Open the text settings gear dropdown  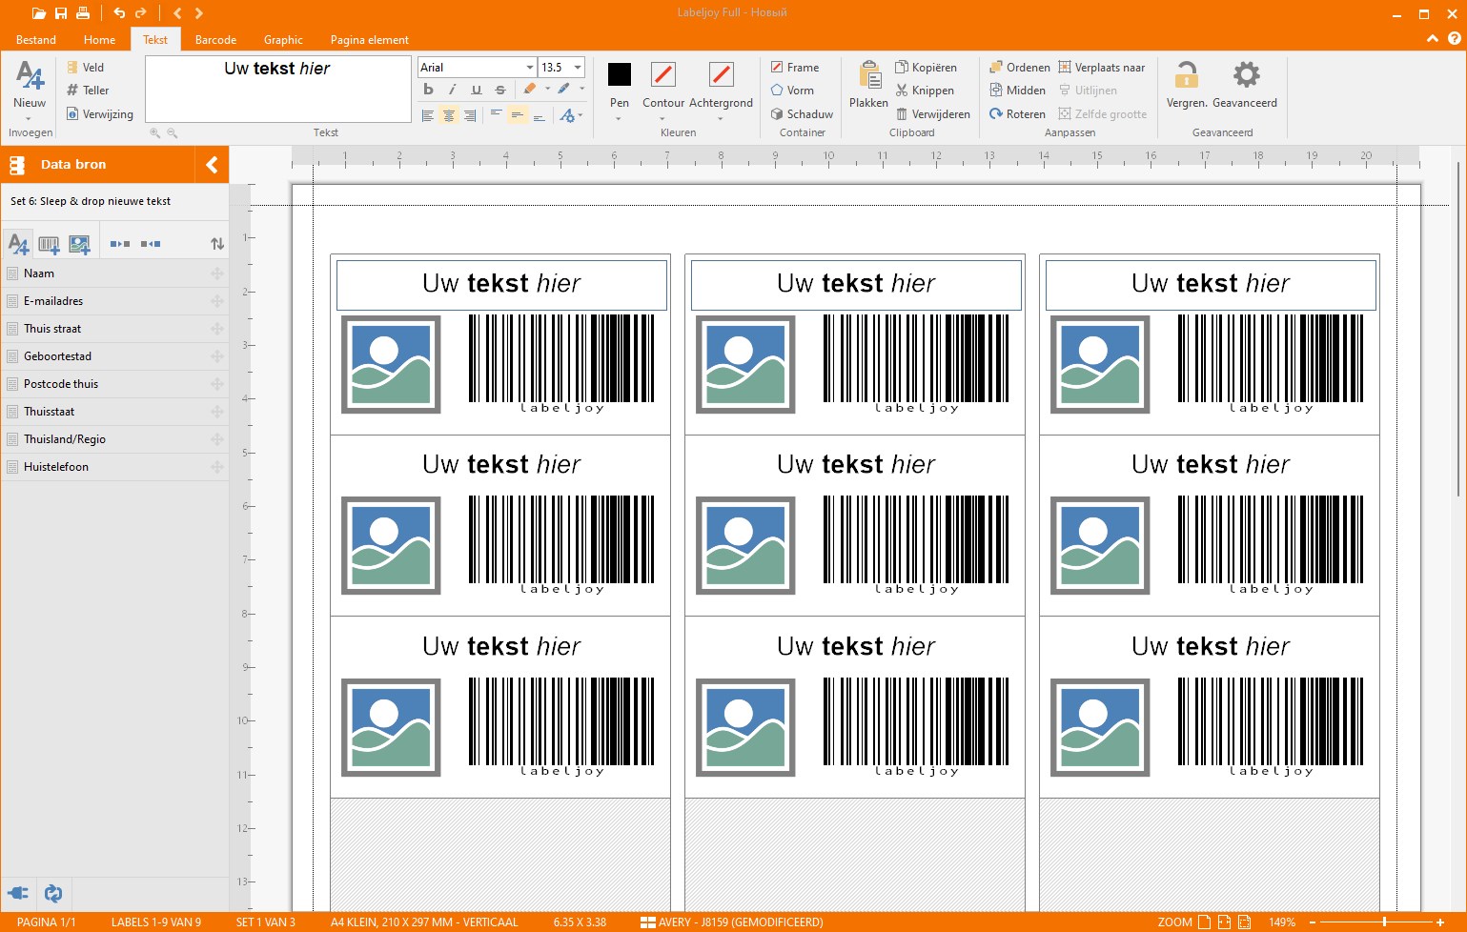tap(571, 115)
